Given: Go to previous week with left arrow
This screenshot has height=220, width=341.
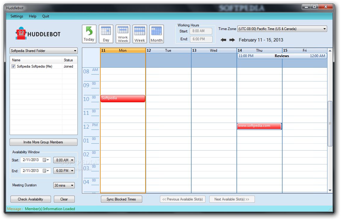Looking at the screenshot, I should coord(223,40).
